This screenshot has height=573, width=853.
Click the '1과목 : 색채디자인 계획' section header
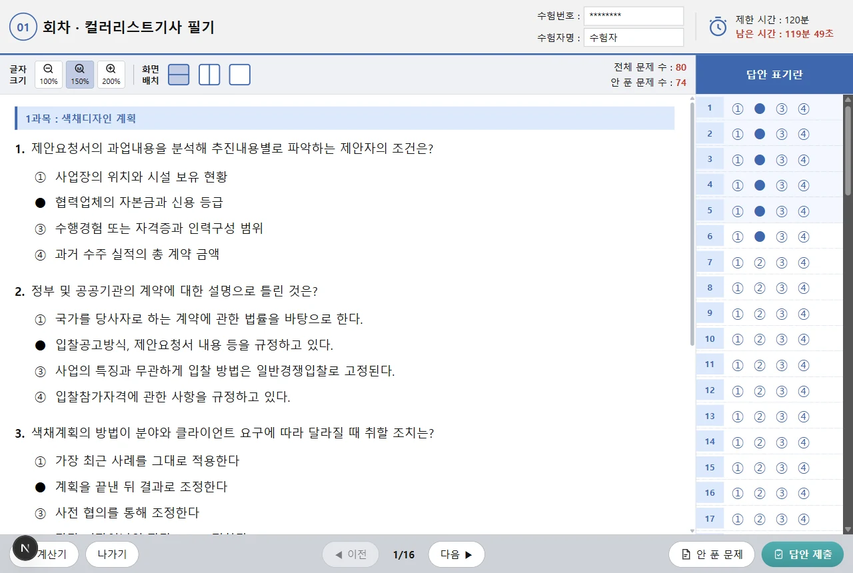tap(345, 119)
